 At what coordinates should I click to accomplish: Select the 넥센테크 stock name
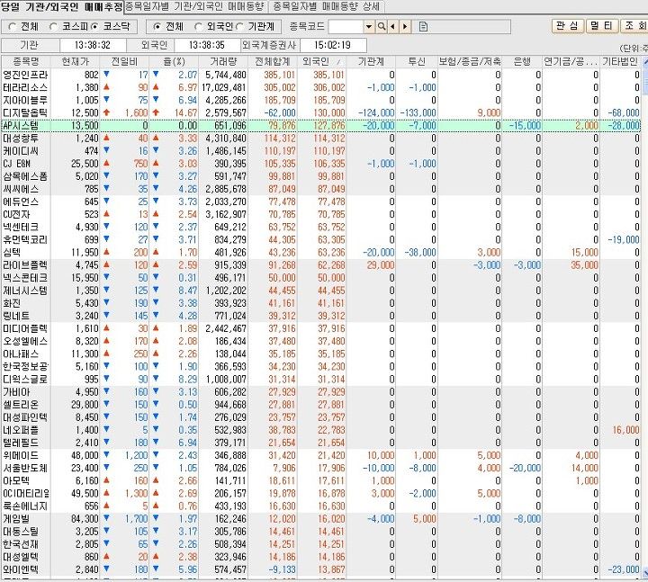(x=20, y=228)
